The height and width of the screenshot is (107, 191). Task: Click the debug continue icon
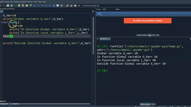click(x=50, y=6)
